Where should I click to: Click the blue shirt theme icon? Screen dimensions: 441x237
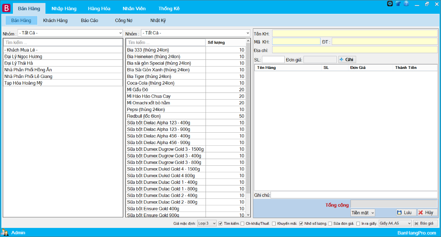click(398, 4)
